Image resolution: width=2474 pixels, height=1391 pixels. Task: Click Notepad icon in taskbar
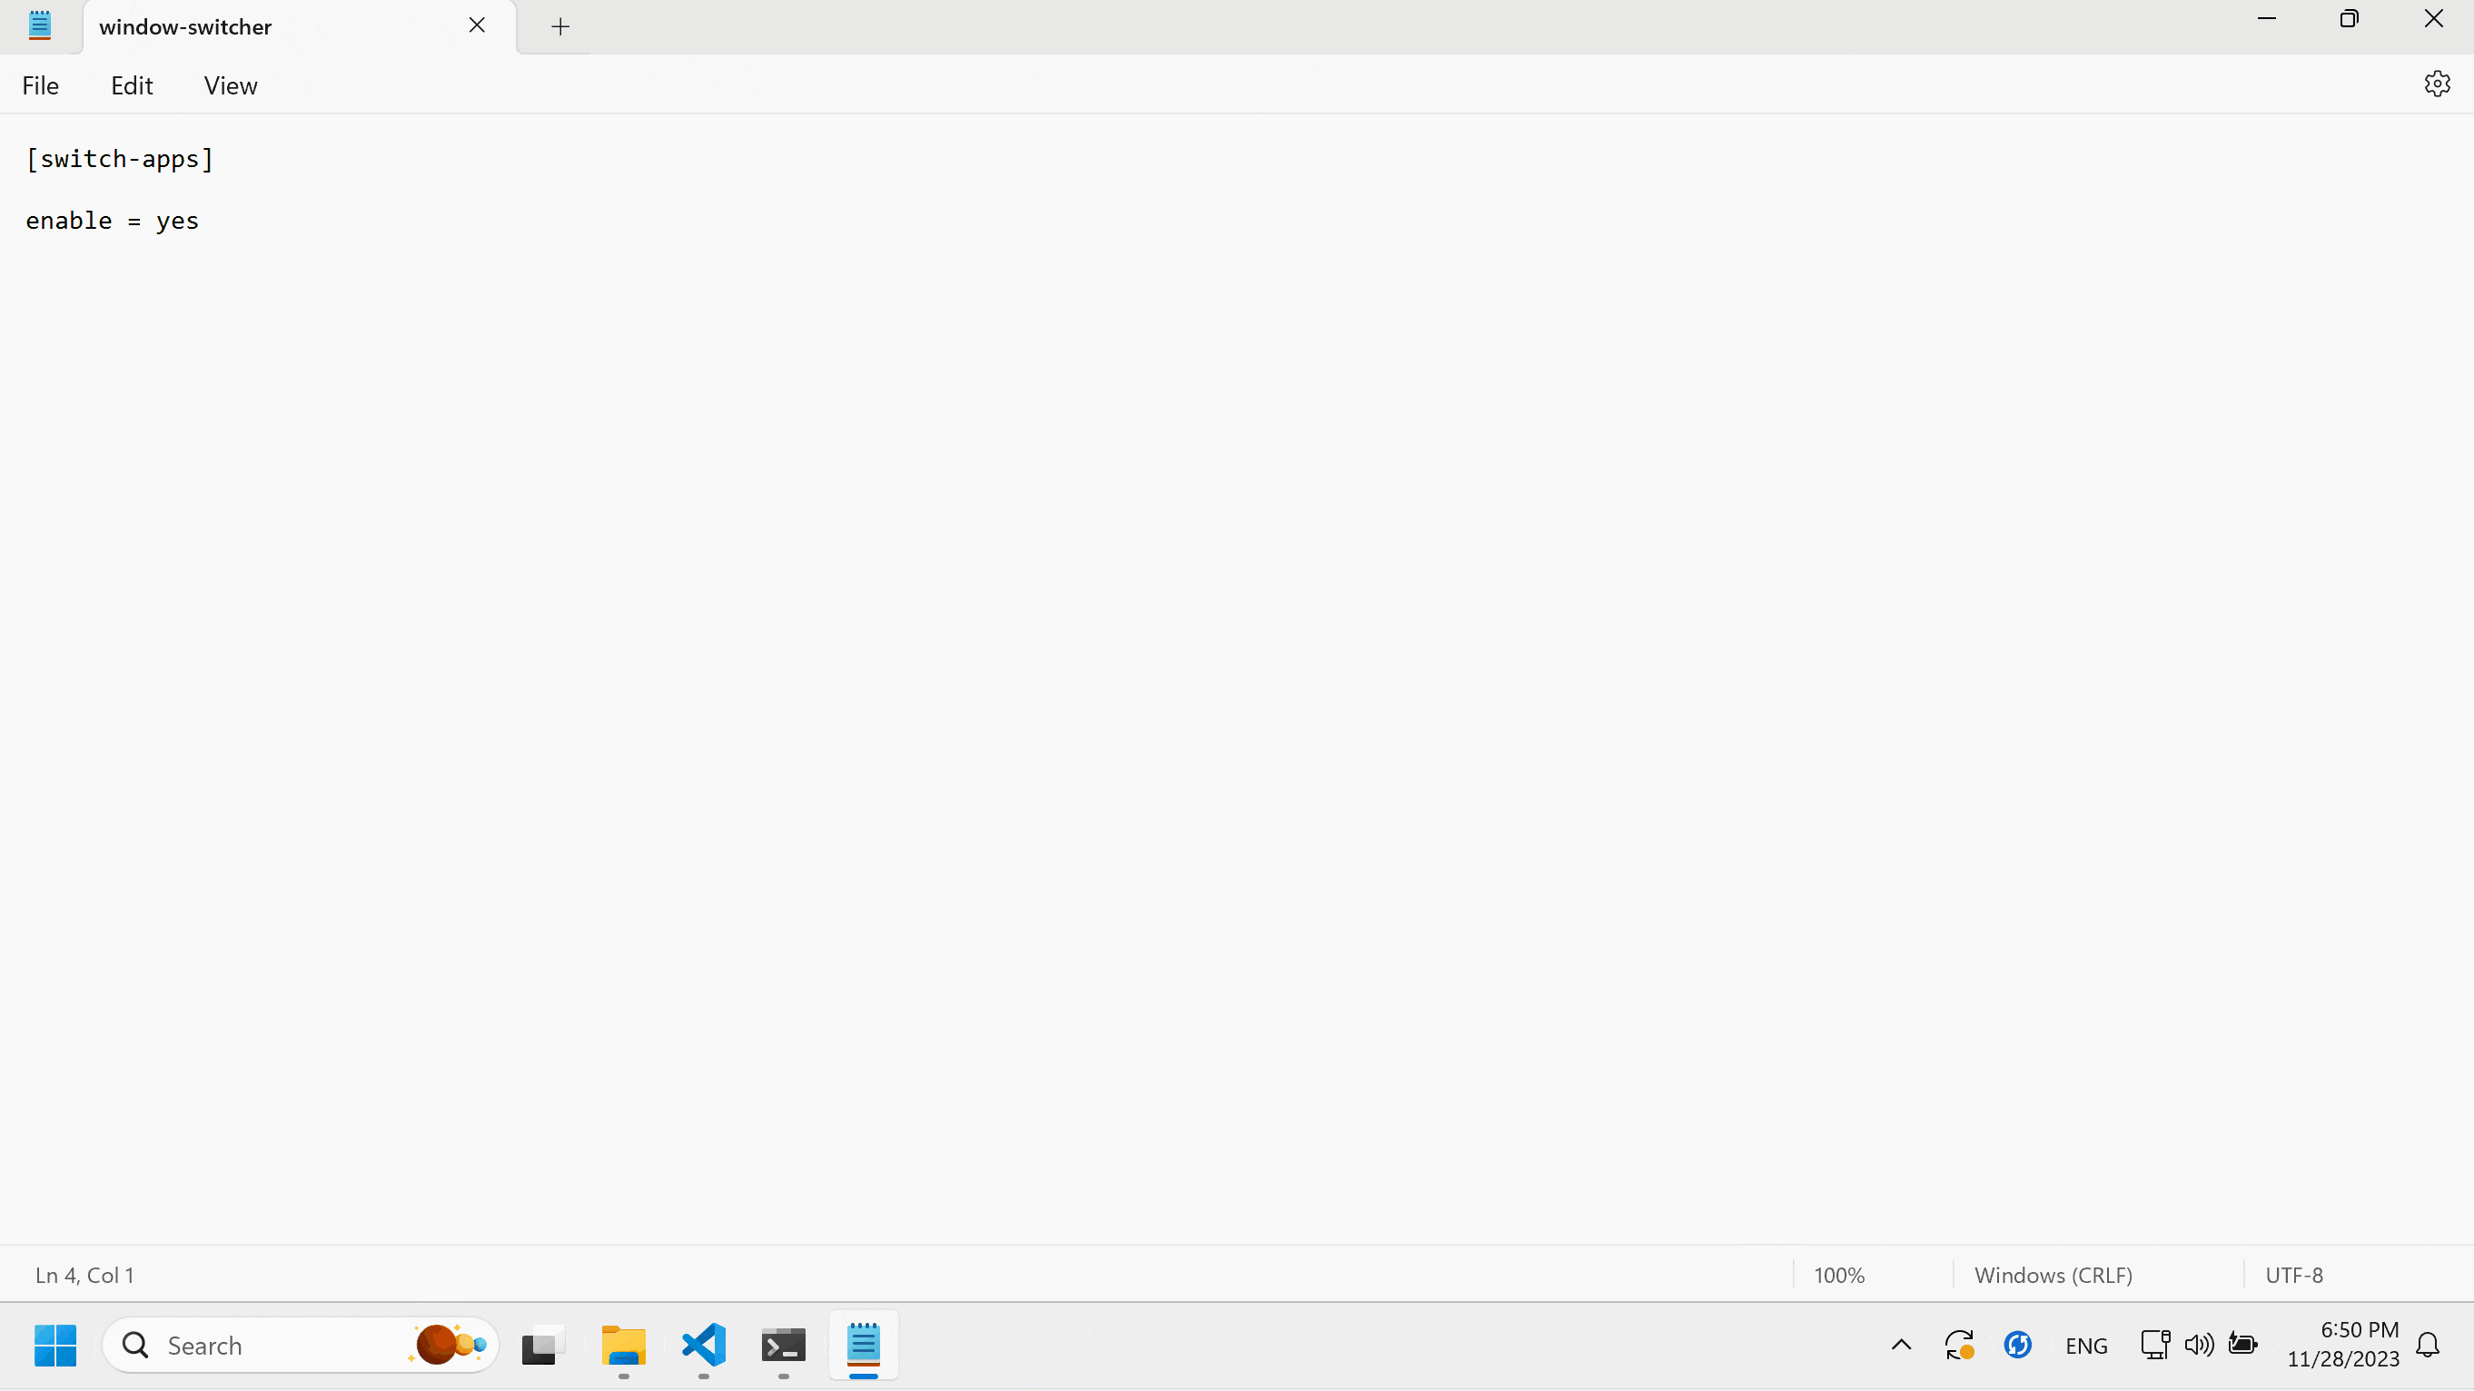pos(864,1345)
